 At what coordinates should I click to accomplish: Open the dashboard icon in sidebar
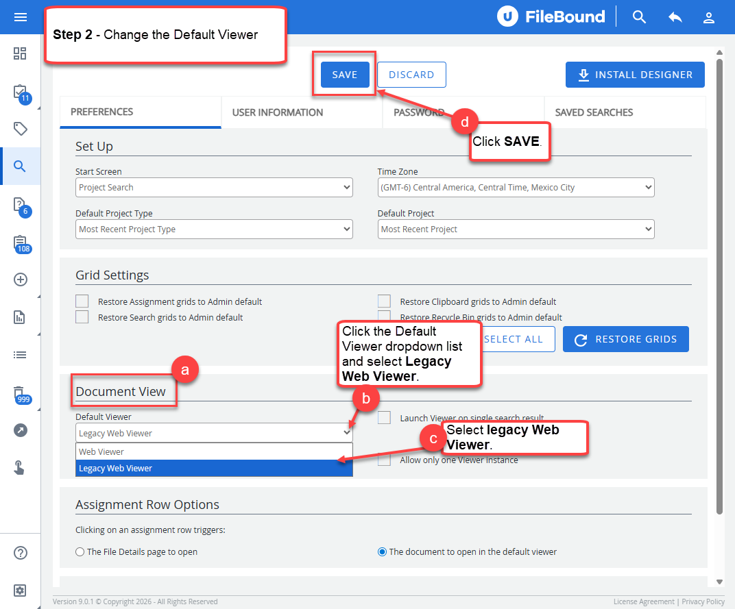tap(20, 53)
